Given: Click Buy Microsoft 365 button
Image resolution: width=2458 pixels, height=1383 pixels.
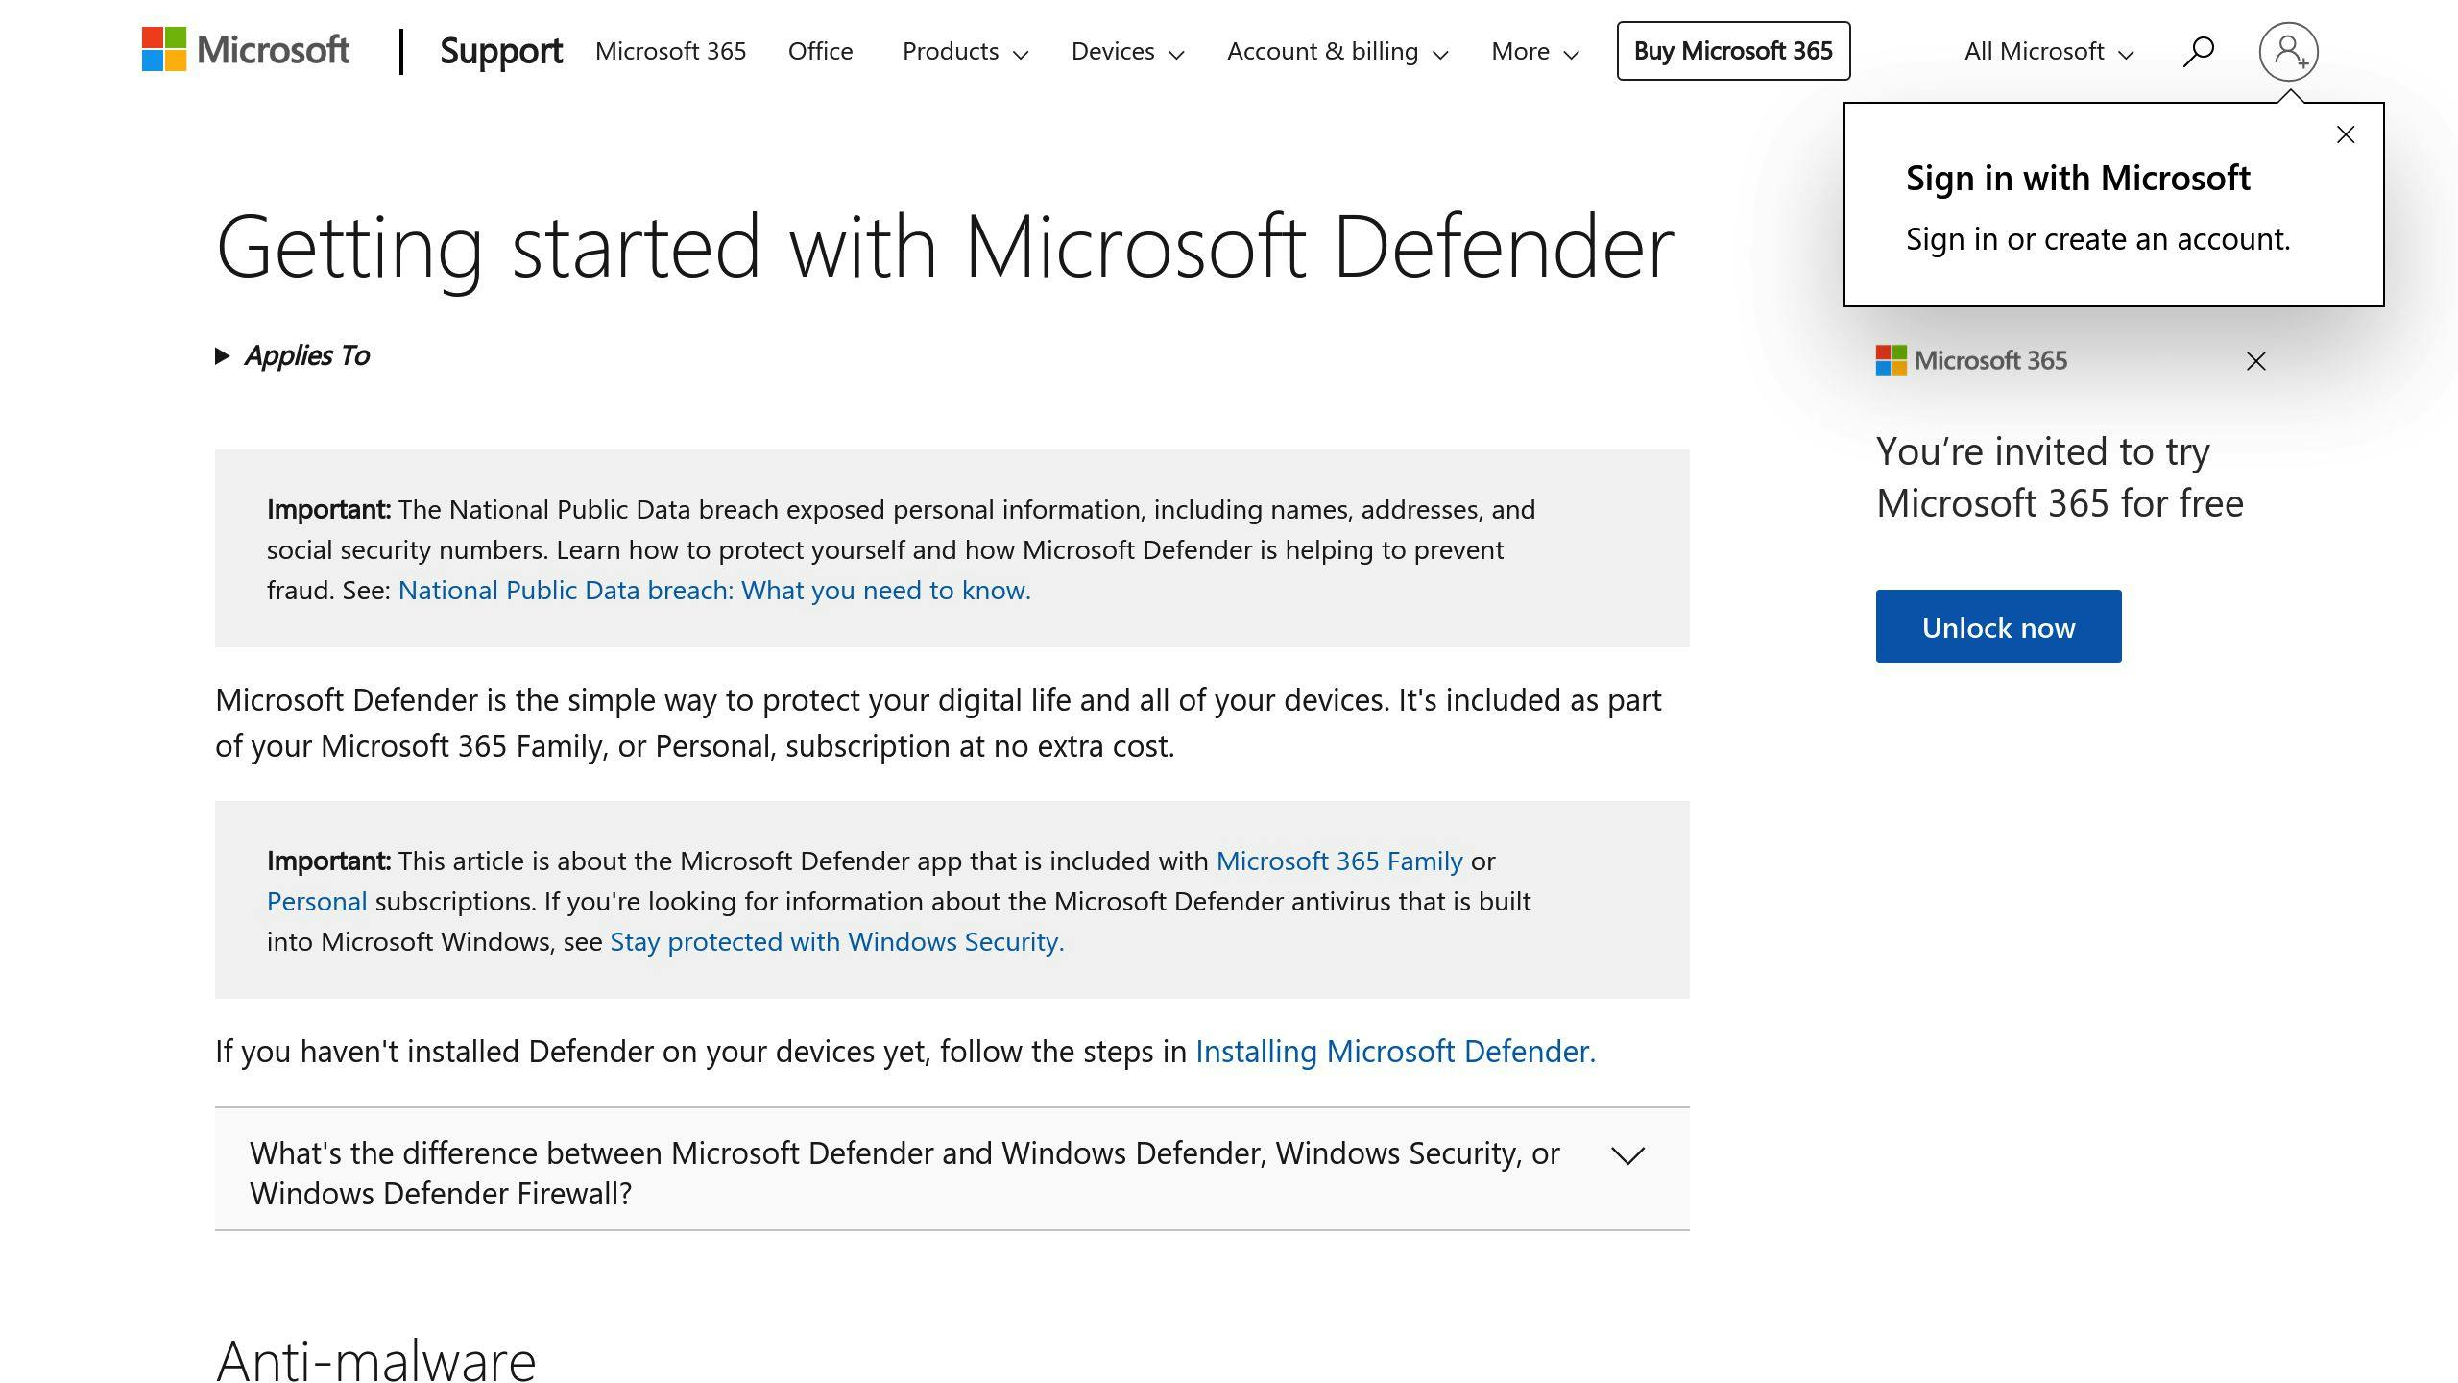Looking at the screenshot, I should pyautogui.click(x=1734, y=49).
